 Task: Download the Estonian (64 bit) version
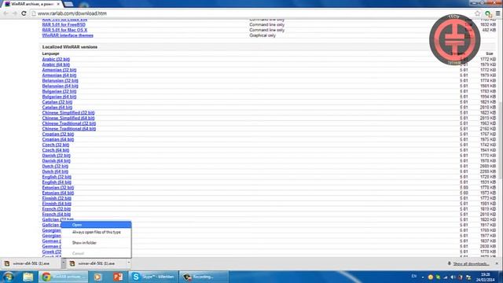(57, 193)
